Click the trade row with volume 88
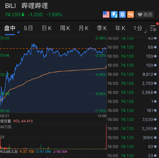 pos(132,47)
